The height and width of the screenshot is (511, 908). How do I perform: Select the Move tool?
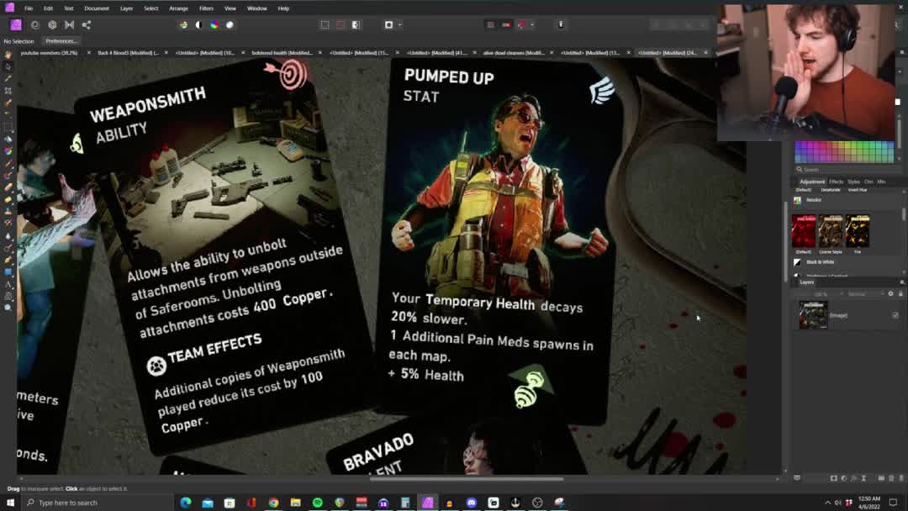pyautogui.click(x=8, y=66)
